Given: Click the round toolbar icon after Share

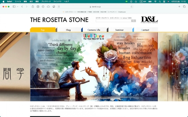Looking at the screenshot, I should [38, 7].
